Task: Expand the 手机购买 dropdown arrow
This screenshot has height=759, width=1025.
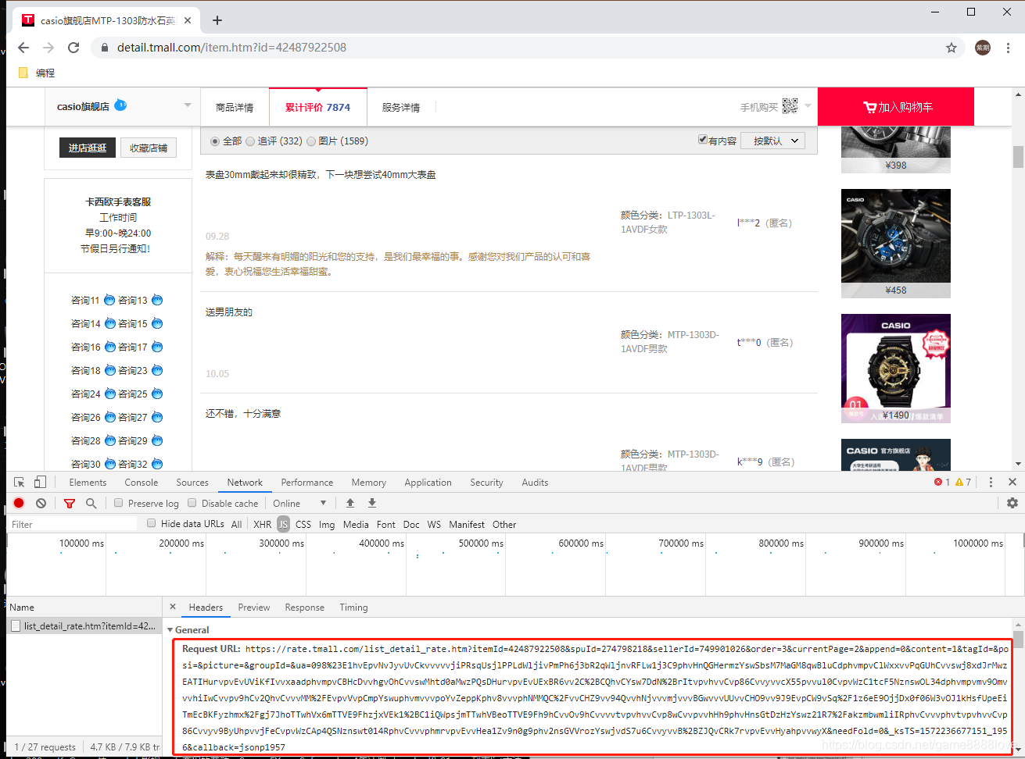Action: 808,105
